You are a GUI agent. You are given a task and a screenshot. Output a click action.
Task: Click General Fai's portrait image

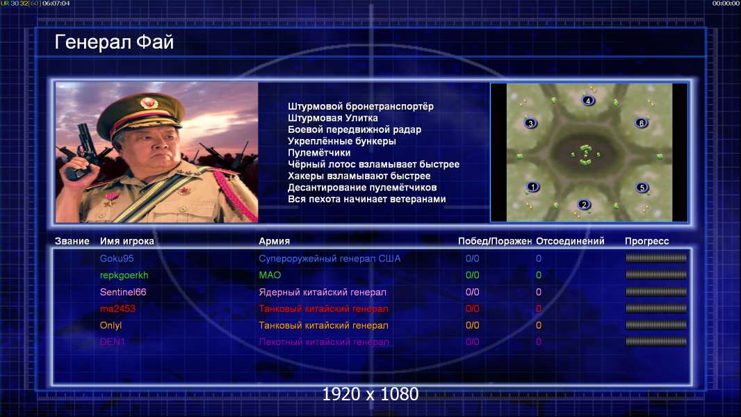click(x=157, y=152)
